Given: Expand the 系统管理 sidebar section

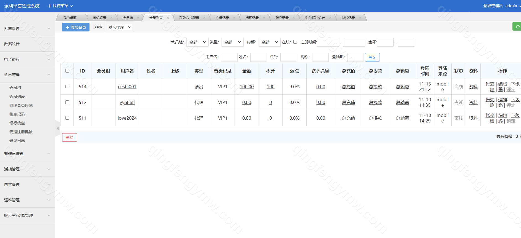Looking at the screenshot, I should (x=27, y=28).
